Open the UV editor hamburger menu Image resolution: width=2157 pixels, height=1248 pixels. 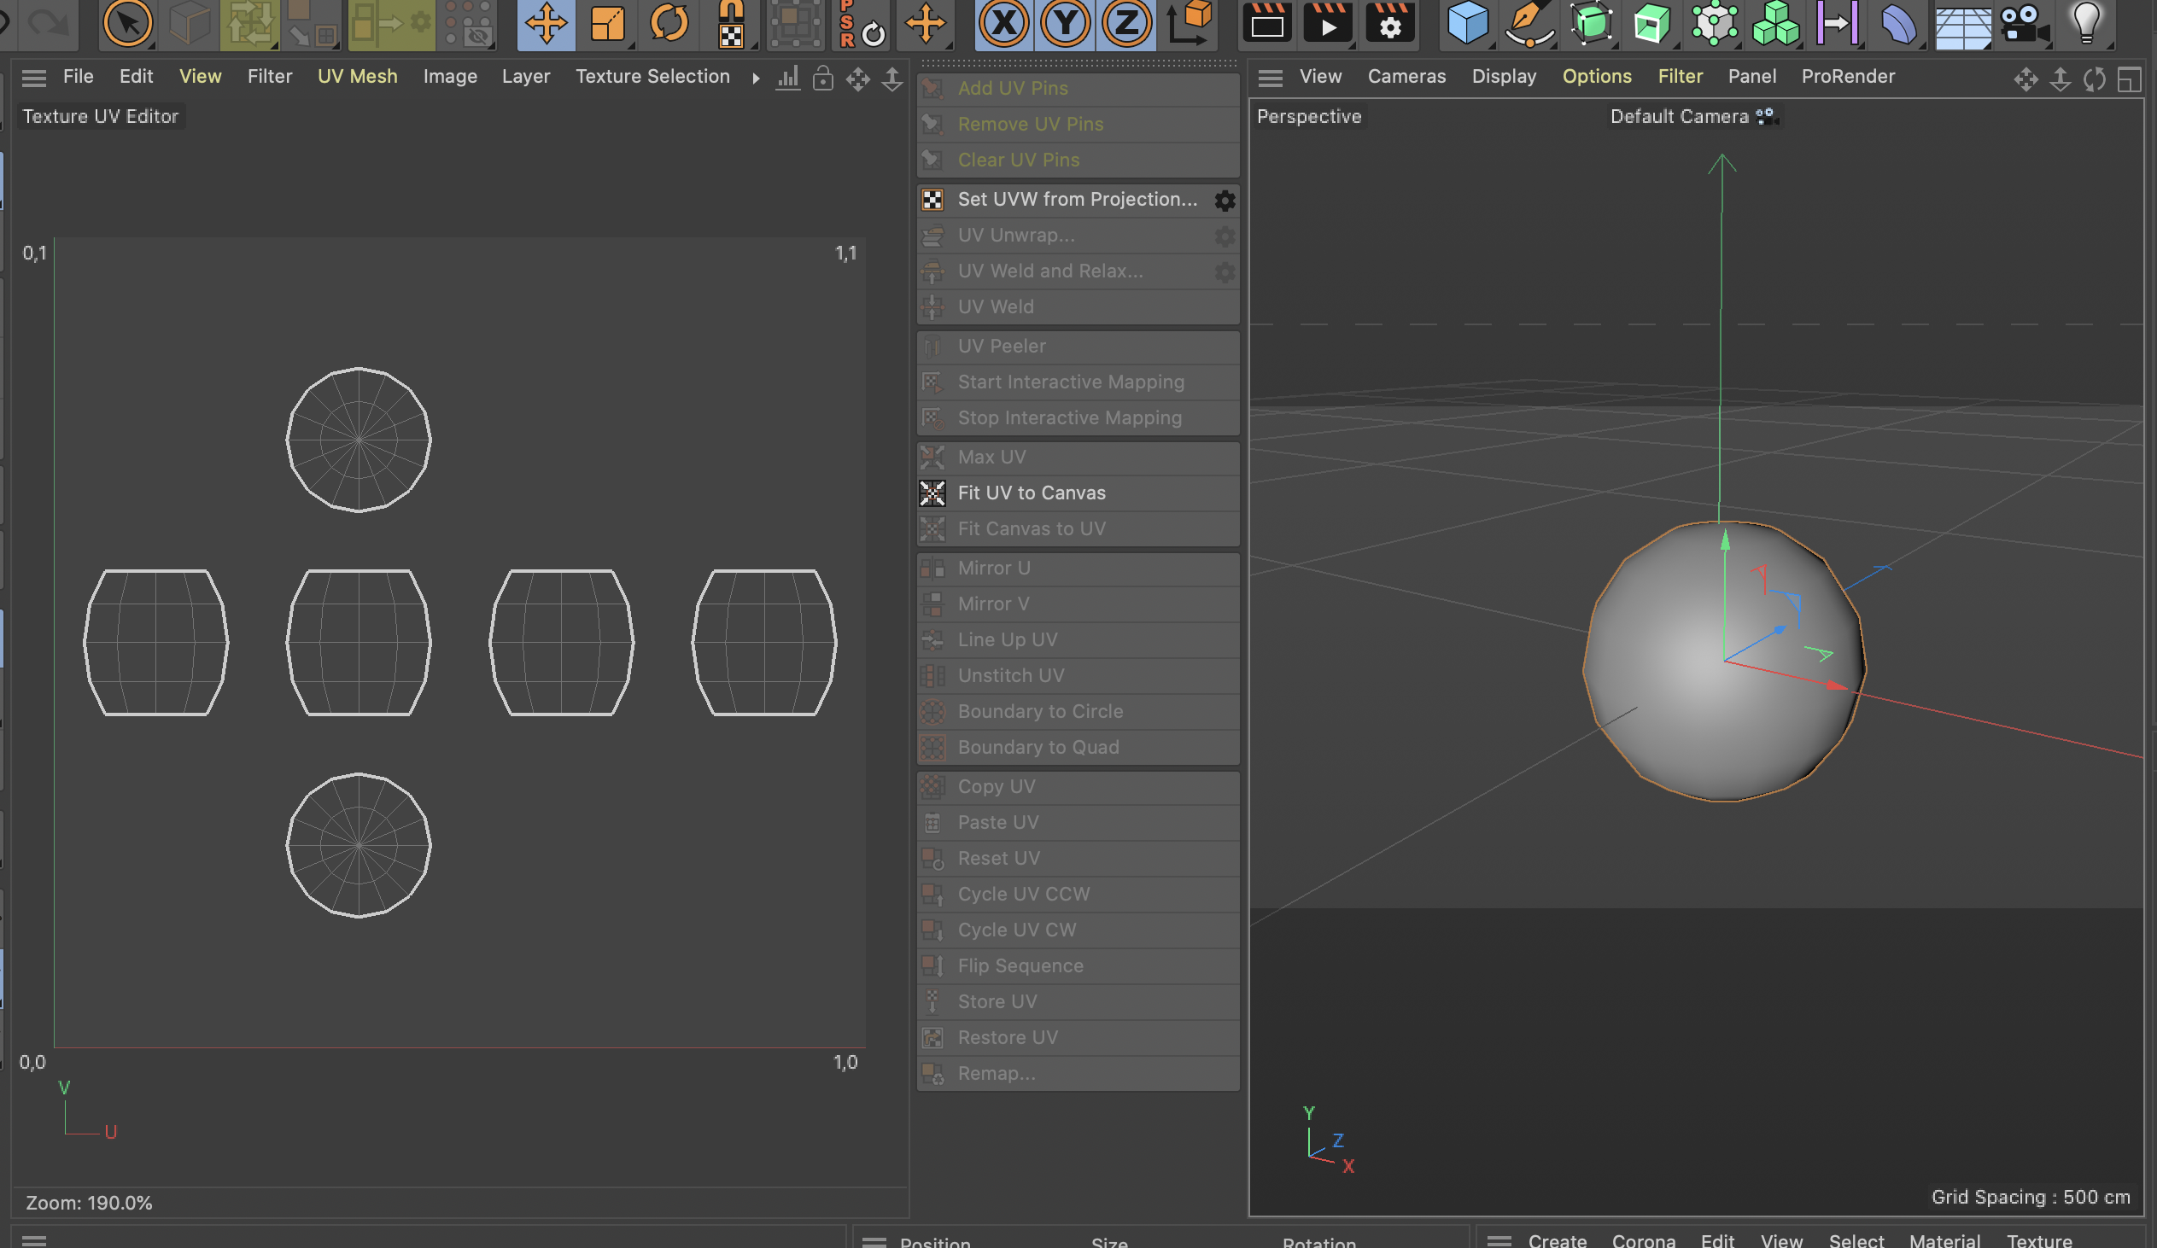(34, 78)
